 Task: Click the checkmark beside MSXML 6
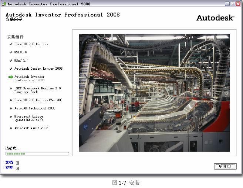(11, 52)
